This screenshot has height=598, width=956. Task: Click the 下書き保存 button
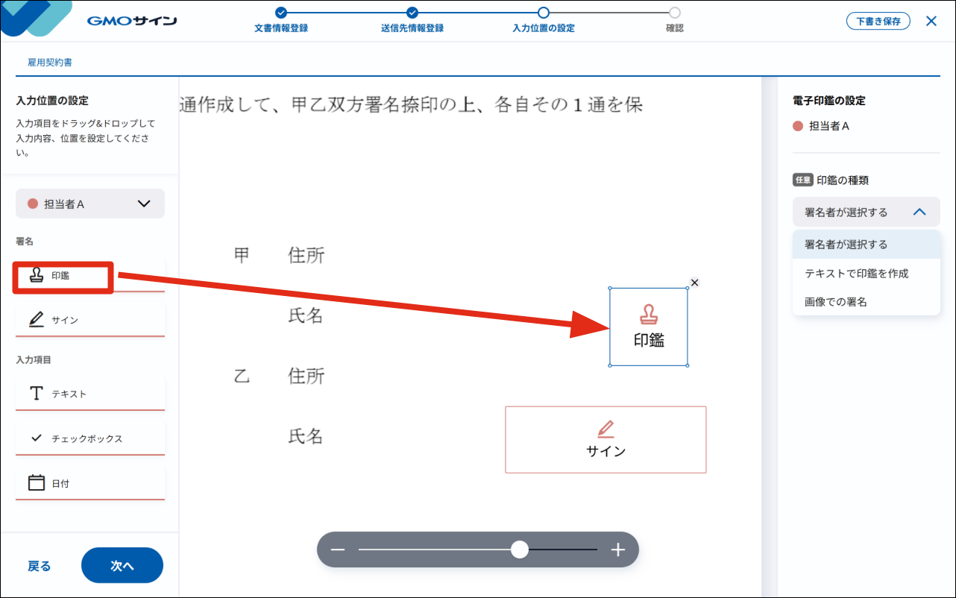(878, 21)
